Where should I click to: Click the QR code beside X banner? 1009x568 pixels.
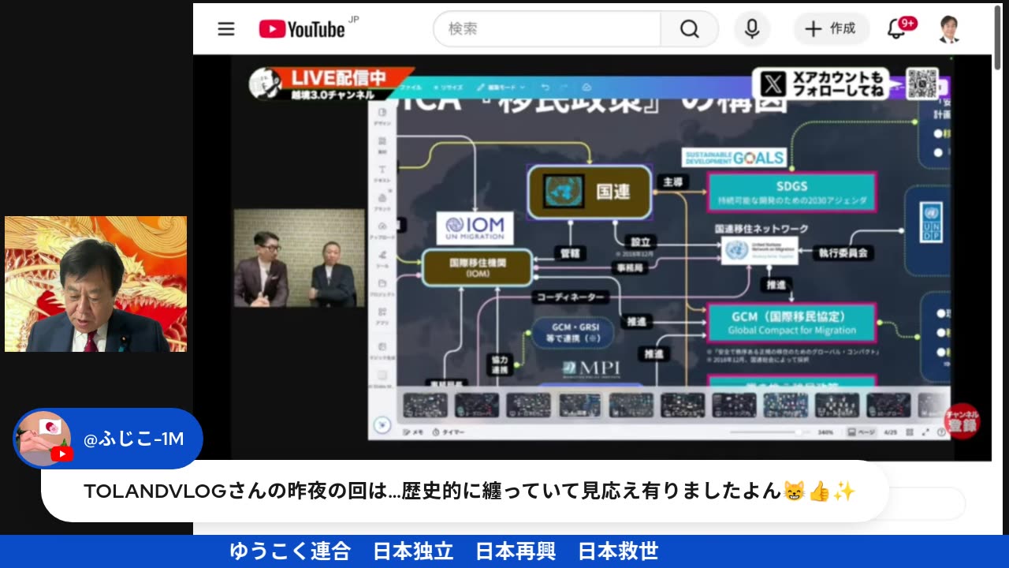click(922, 84)
